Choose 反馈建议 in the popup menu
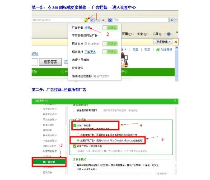 (x=78, y=68)
